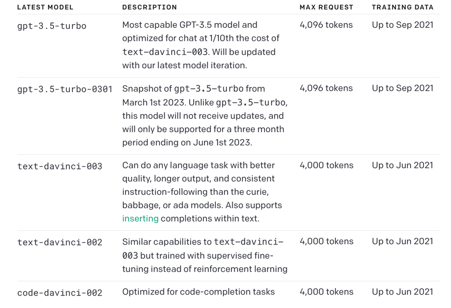Open the green "inserting" link
Image resolution: width=451 pixels, height=308 pixels.
(140, 218)
